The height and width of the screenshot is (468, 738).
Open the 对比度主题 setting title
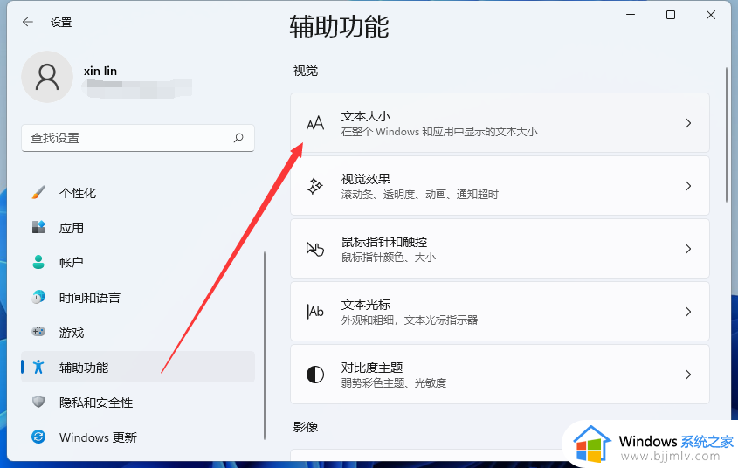[372, 368]
